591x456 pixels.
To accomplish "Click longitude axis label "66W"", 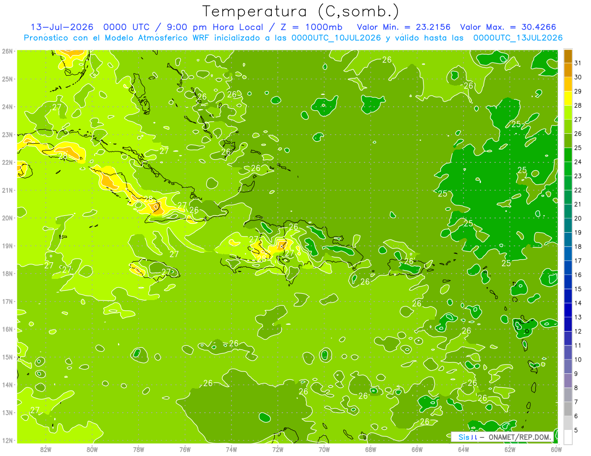I will (417, 449).
